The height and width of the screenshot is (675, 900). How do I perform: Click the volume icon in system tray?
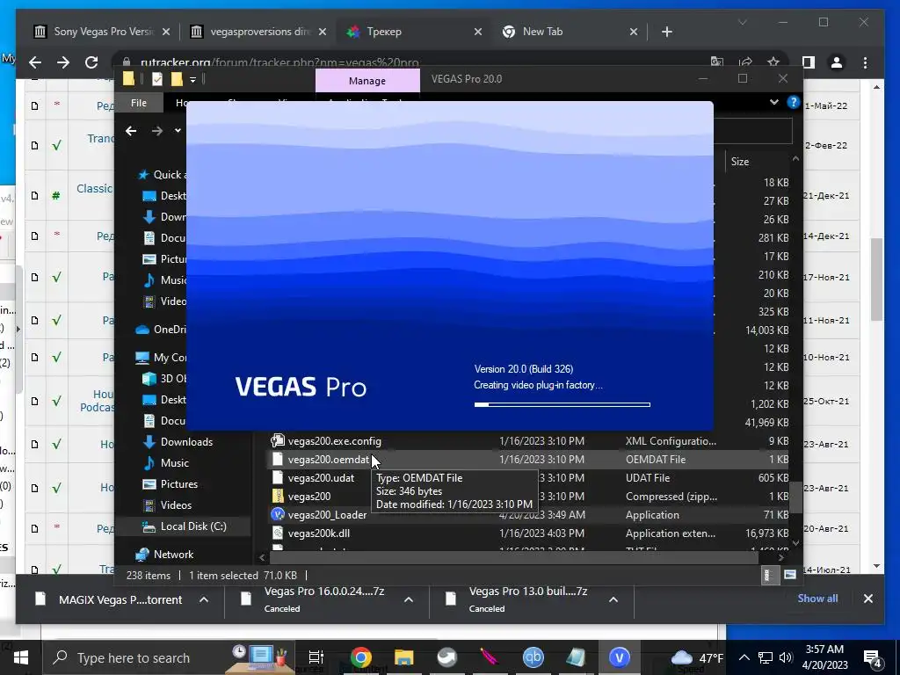[786, 657]
